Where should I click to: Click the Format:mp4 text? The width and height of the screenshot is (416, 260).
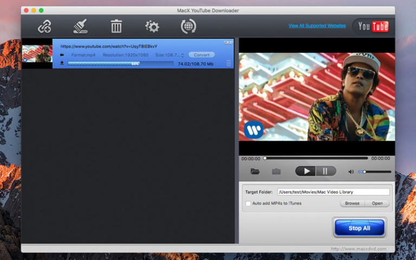(x=83, y=55)
